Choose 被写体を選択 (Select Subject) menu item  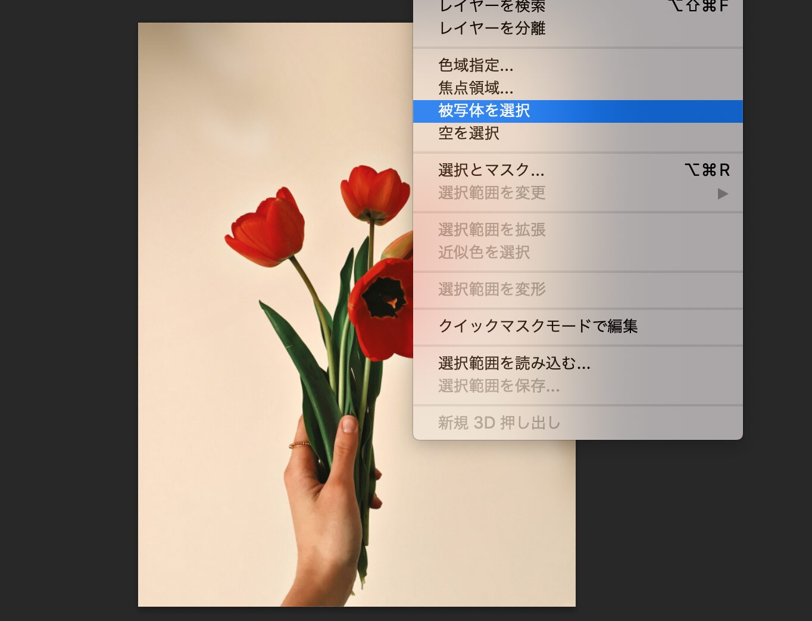pos(484,111)
